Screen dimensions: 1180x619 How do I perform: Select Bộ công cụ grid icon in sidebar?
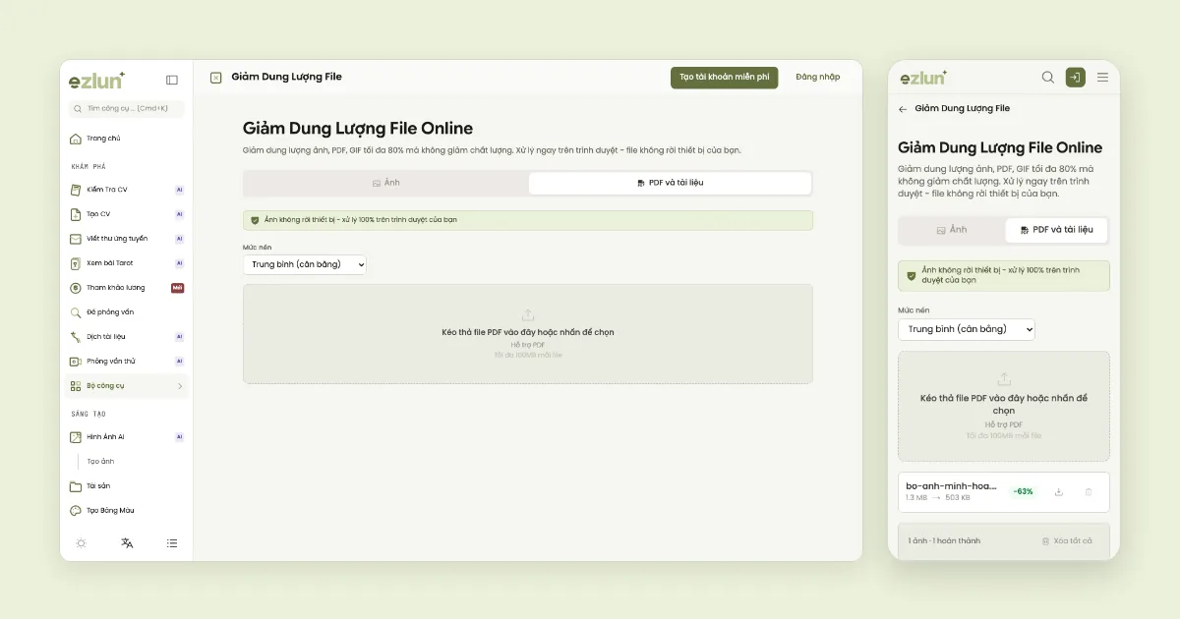(x=76, y=386)
